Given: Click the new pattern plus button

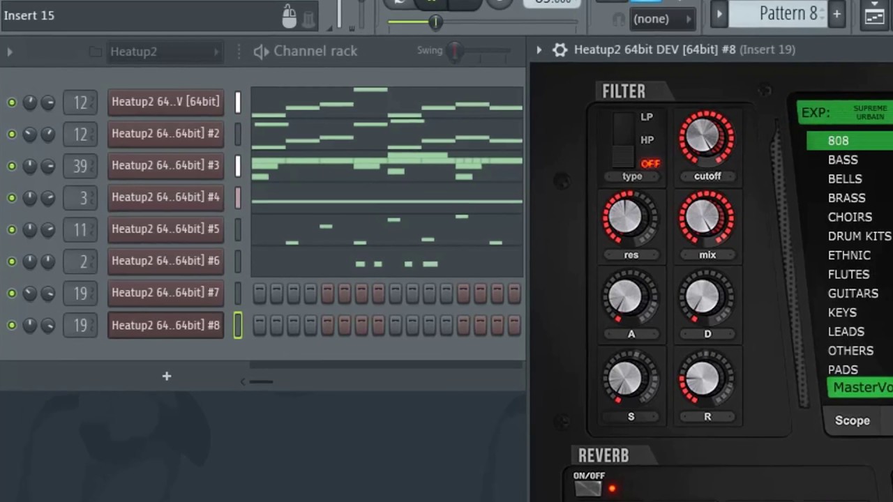Looking at the screenshot, I should coord(836,14).
